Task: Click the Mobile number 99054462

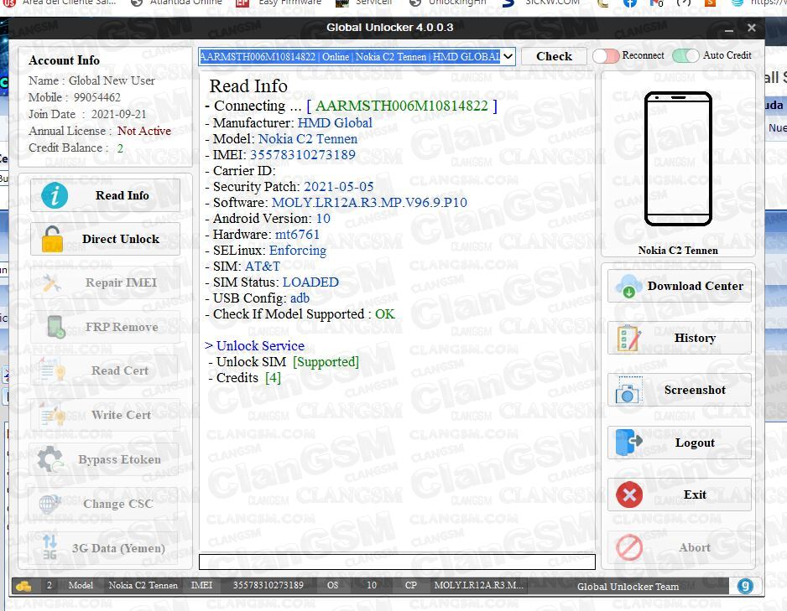Action: 96,97
